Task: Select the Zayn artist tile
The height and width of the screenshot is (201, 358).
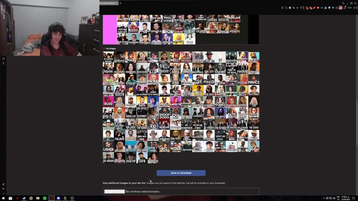Action: tap(142, 158)
